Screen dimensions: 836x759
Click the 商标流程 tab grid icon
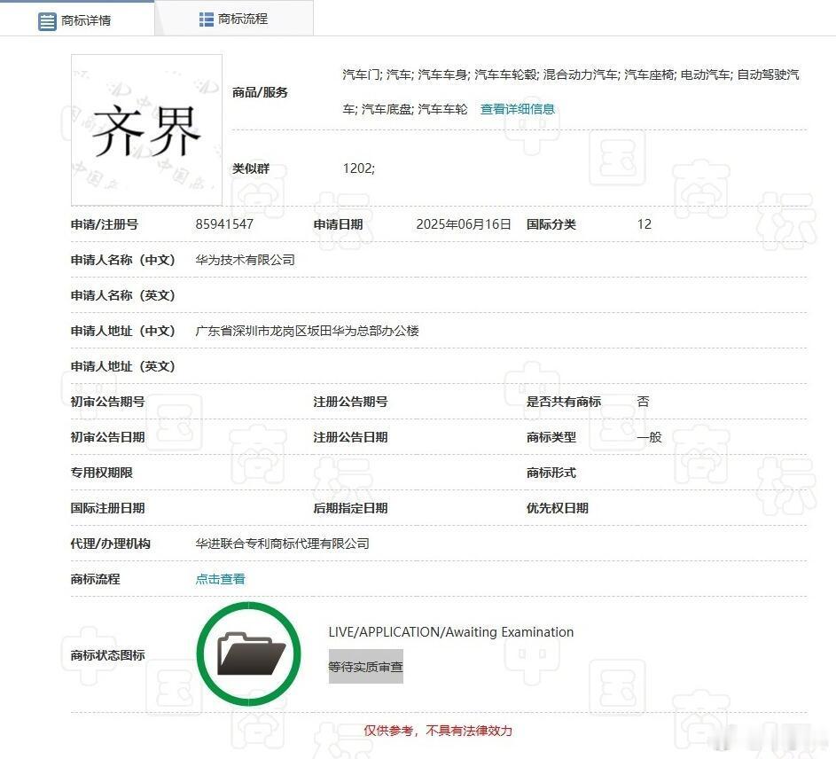(x=207, y=20)
